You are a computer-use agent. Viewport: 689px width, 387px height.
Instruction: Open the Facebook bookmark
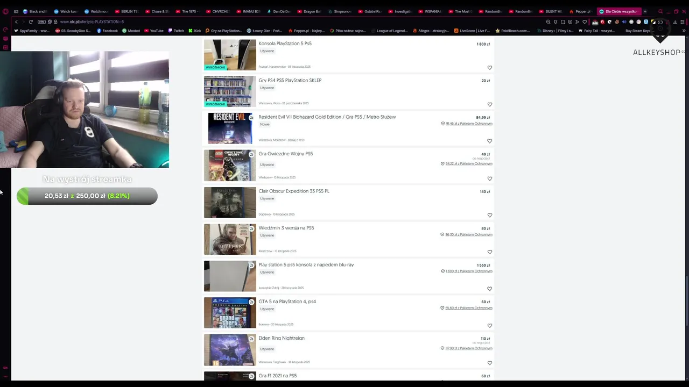coord(107,31)
